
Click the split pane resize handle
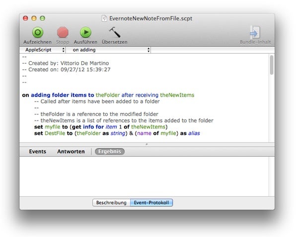(147, 144)
